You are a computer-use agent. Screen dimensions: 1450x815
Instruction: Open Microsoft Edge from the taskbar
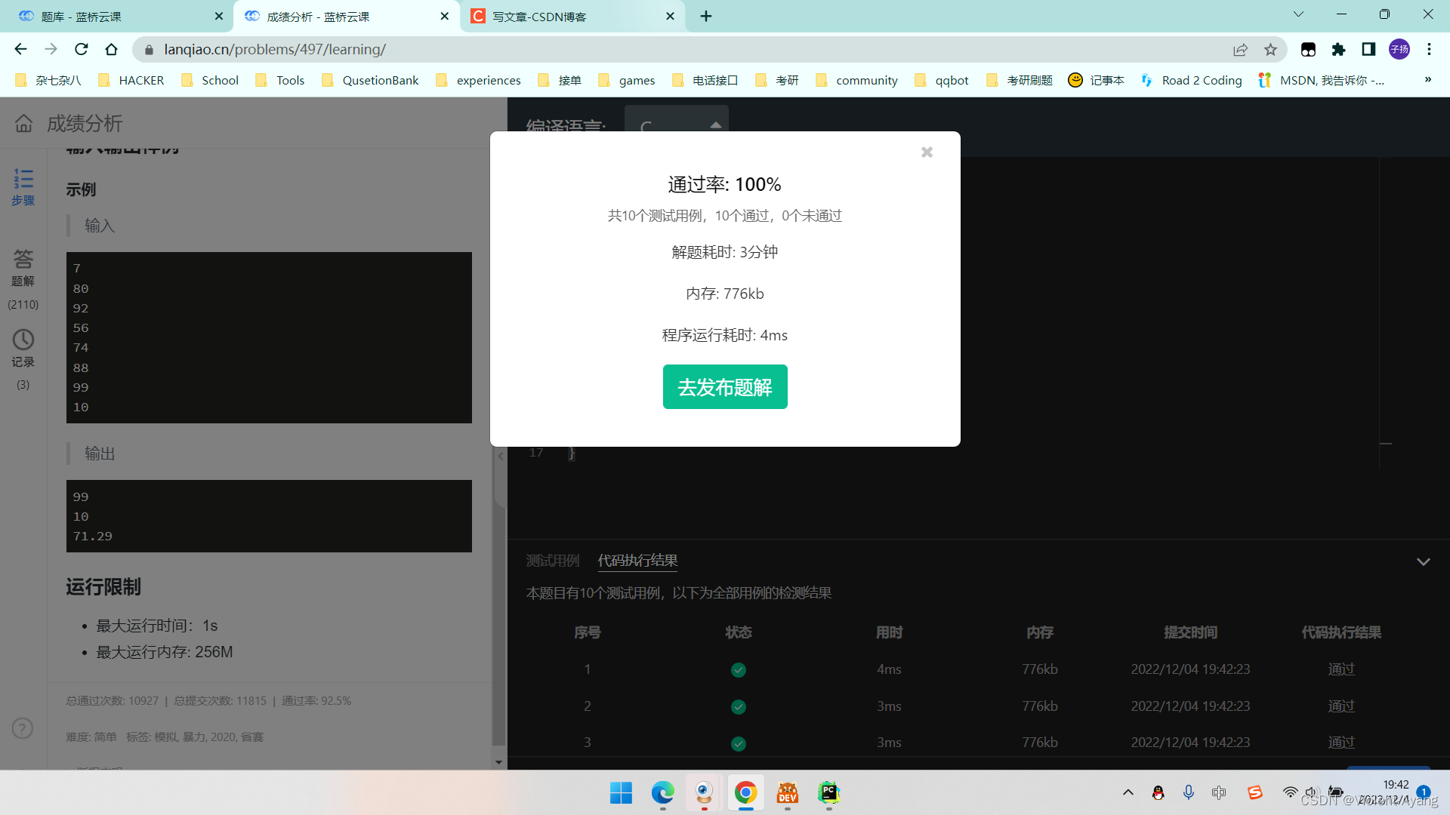[x=662, y=793]
